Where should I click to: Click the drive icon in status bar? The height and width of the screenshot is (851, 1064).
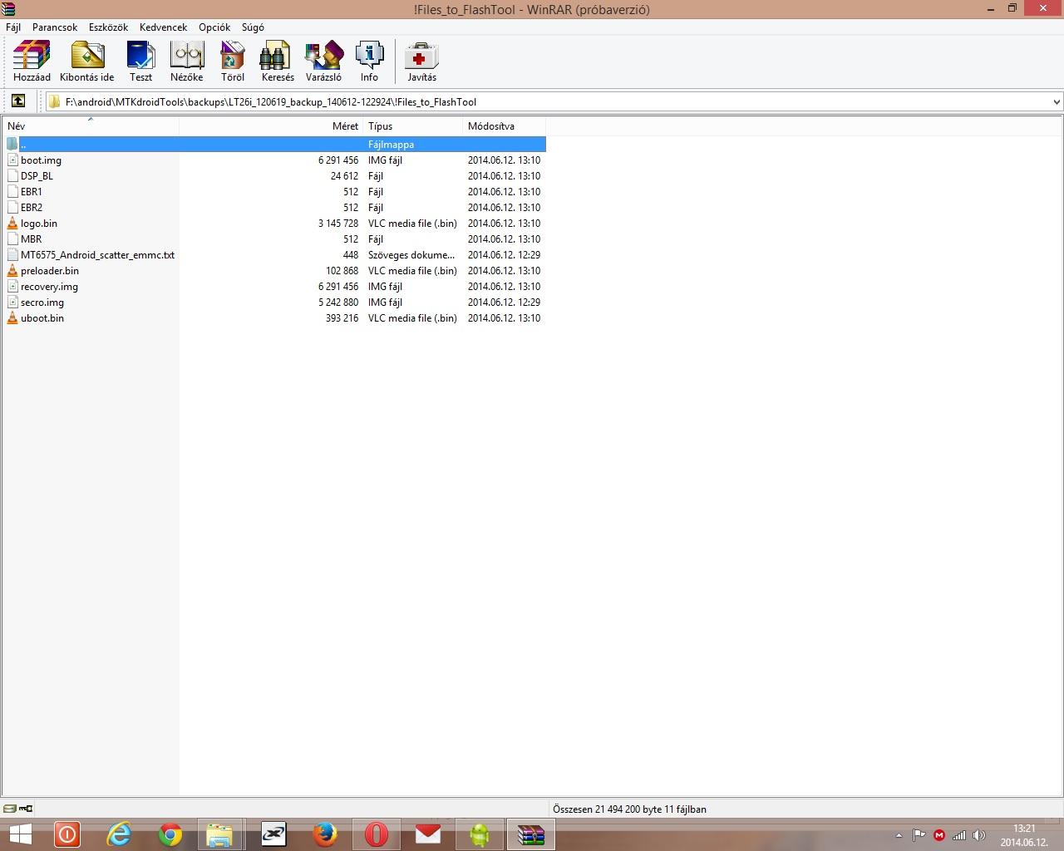coord(9,809)
